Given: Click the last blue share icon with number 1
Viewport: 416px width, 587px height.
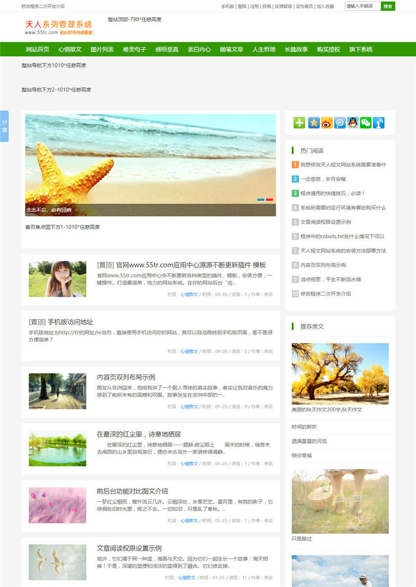Looking at the screenshot, I should pyautogui.click(x=379, y=123).
